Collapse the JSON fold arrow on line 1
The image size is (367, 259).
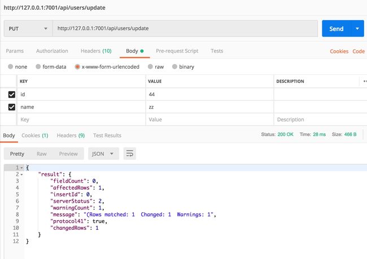[x=22, y=168]
